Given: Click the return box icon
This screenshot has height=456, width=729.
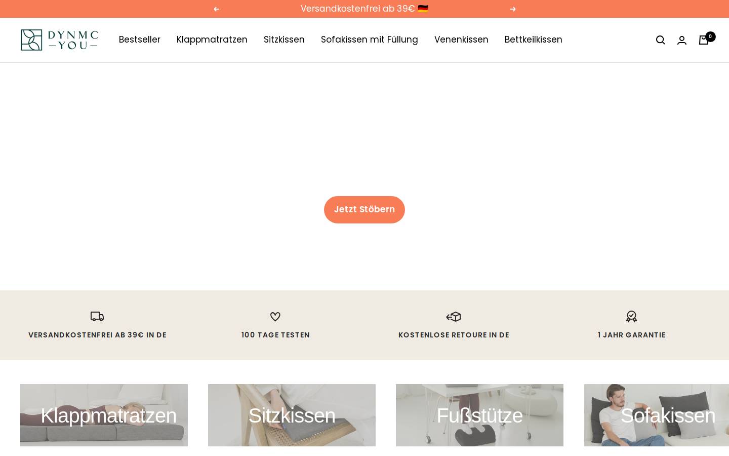Looking at the screenshot, I should click(454, 317).
